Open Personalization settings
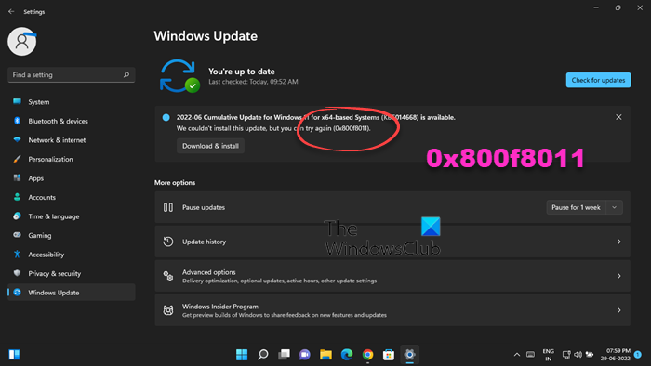 tap(72, 159)
